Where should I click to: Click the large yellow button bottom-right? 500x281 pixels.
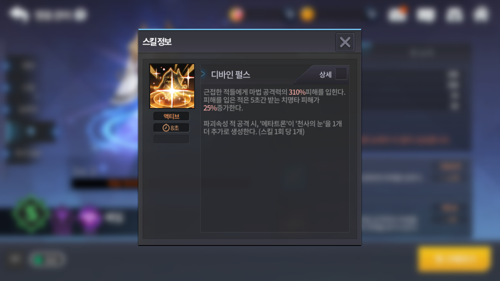[454, 259]
